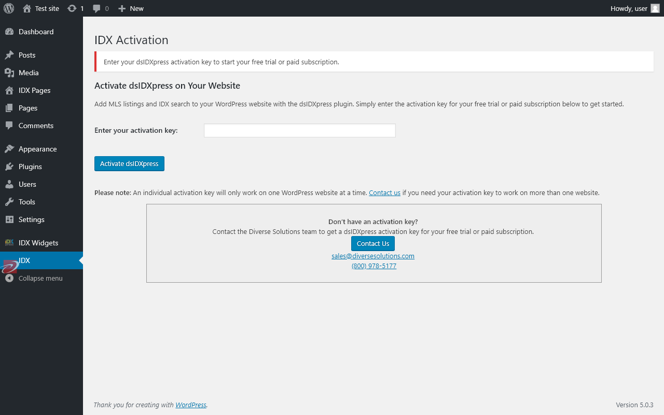Click the Posts pushpin icon
The width and height of the screenshot is (664, 415).
pos(9,55)
